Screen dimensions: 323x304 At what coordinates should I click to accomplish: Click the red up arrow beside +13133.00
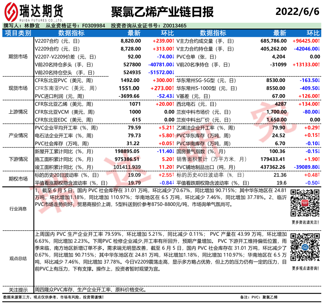point(319,64)
